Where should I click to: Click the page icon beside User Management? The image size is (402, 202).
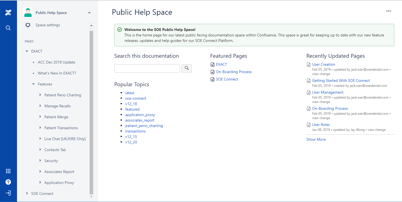click(309, 93)
